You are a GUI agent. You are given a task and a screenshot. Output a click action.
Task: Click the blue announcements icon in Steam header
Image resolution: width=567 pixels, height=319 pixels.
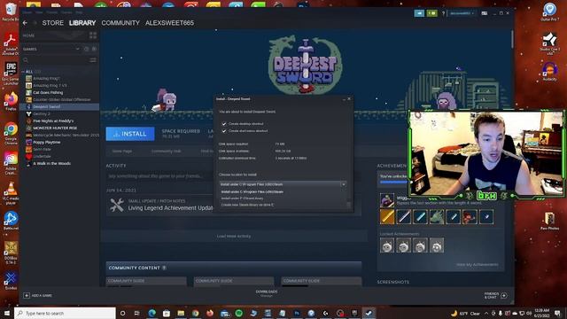(419, 13)
